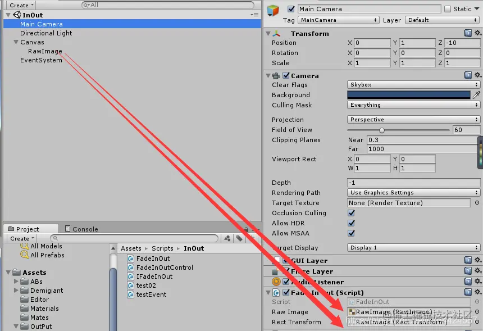This screenshot has width=483, height=331.
Task: Open Transform component gear settings menu
Action: pos(477,33)
